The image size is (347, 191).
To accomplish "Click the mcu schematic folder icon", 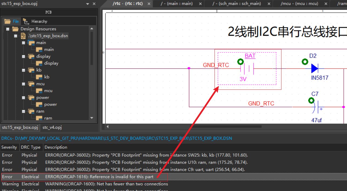I will [31, 84].
